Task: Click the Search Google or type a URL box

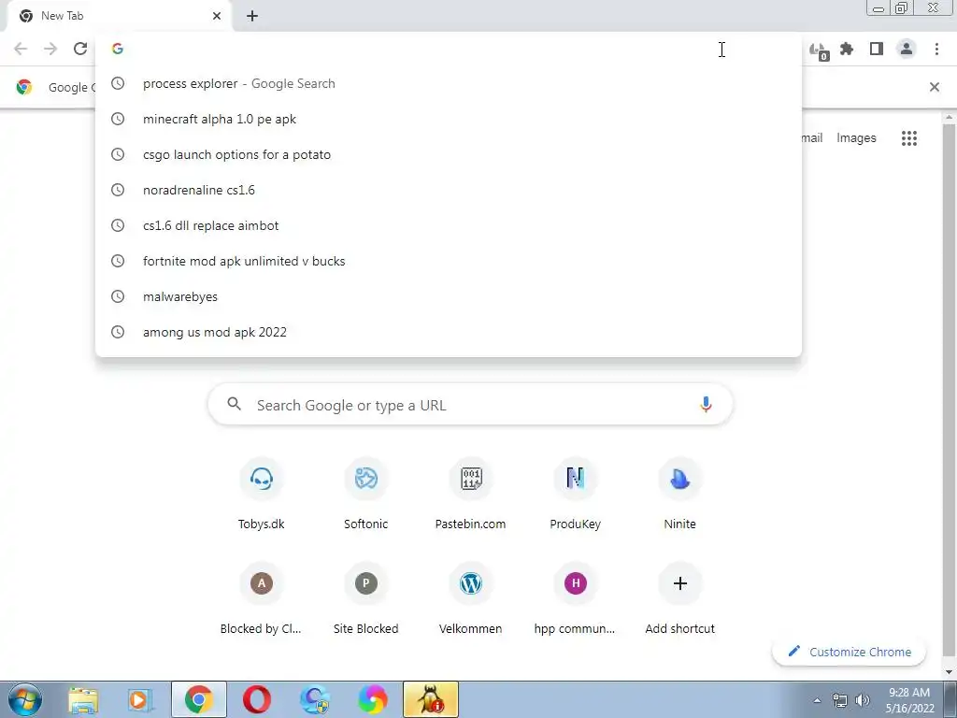Action: [x=470, y=404]
